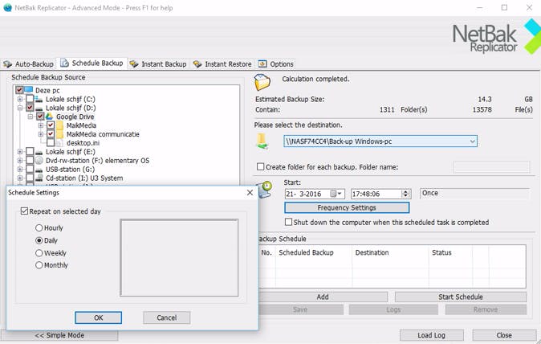Click the Options tab icon
The height and width of the screenshot is (344, 541).
click(262, 63)
